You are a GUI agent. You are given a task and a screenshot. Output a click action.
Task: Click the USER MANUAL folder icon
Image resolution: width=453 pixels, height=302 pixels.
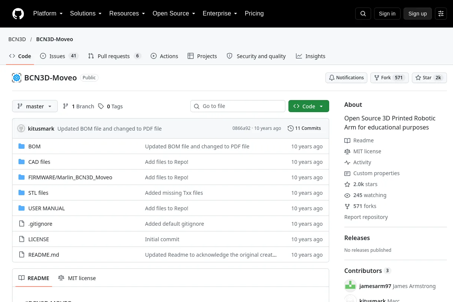pos(22,208)
